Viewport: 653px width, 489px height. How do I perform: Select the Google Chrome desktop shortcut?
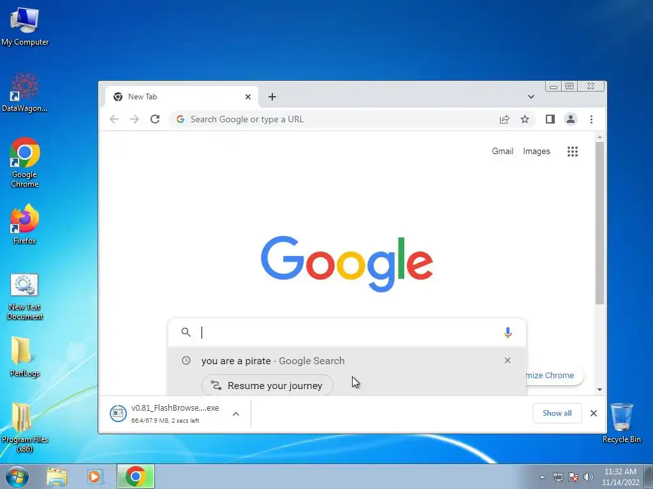[x=25, y=162]
